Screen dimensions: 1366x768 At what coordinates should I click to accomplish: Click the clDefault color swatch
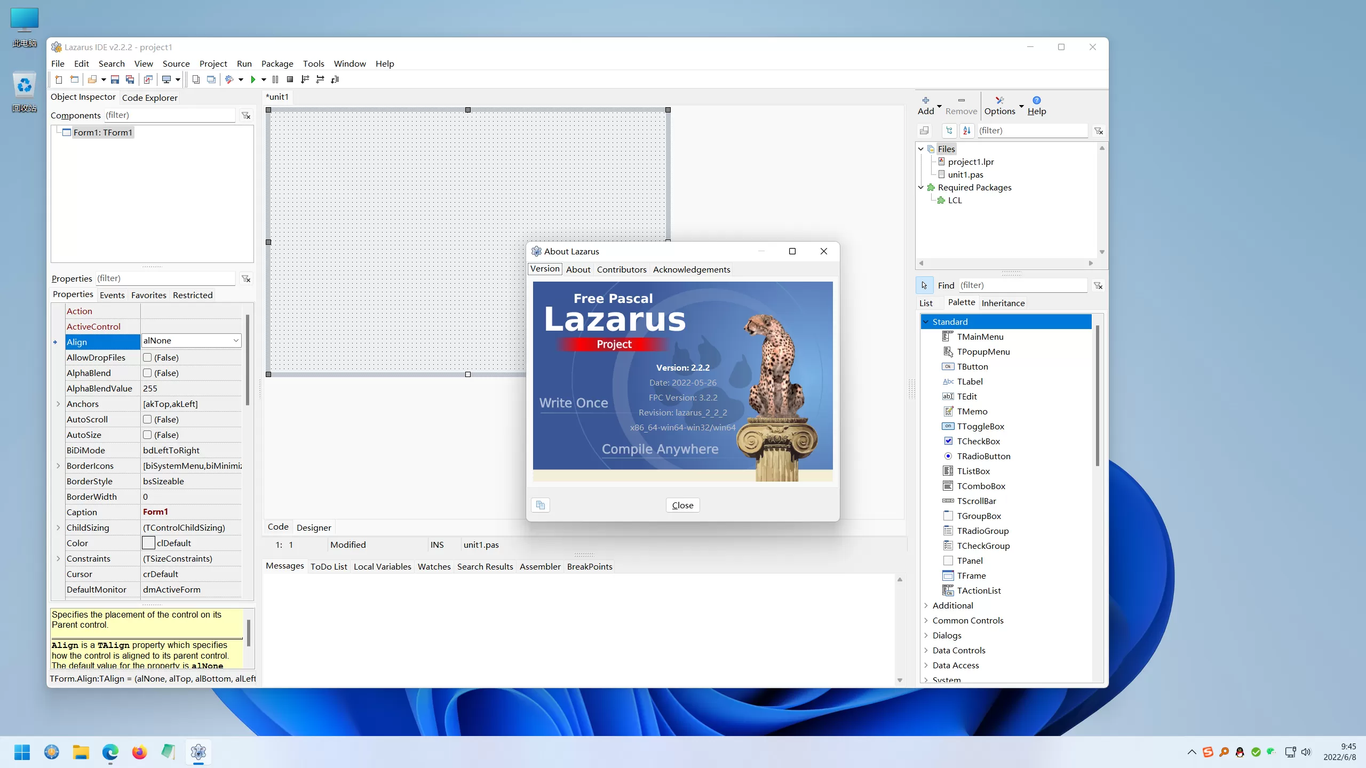pyautogui.click(x=149, y=543)
